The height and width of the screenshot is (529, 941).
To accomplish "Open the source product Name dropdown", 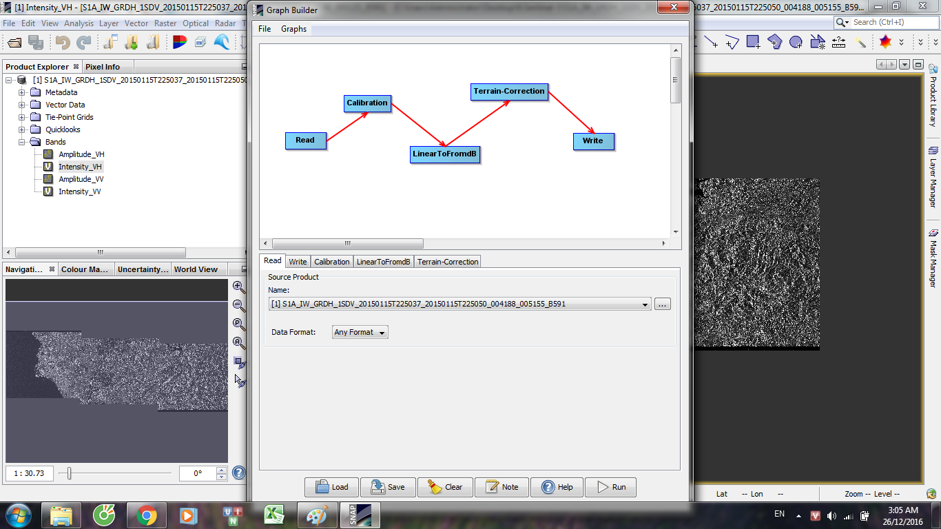I will point(645,304).
